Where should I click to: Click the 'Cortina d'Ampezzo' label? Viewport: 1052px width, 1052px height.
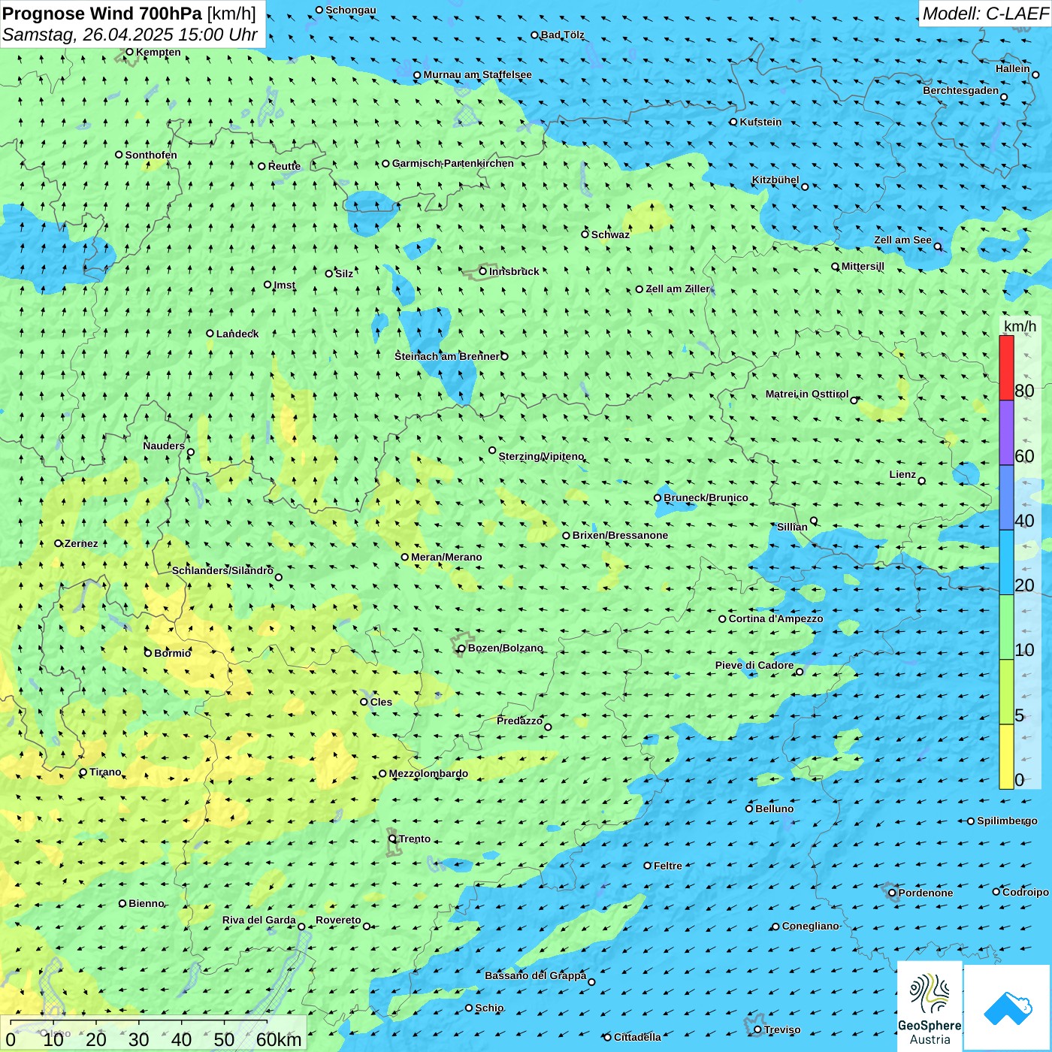click(x=775, y=618)
